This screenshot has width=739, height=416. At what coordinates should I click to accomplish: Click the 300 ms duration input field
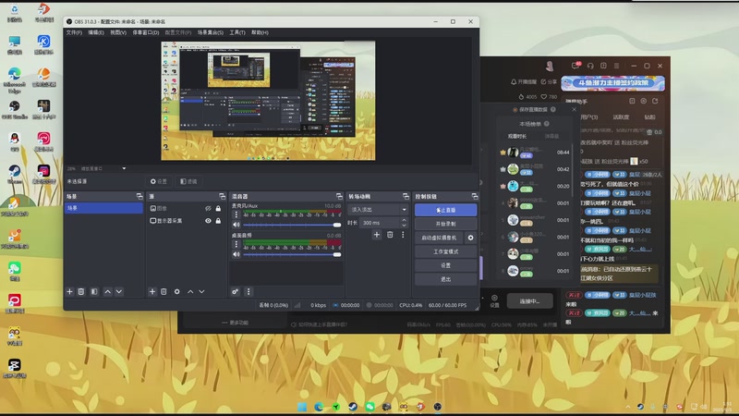(380, 223)
